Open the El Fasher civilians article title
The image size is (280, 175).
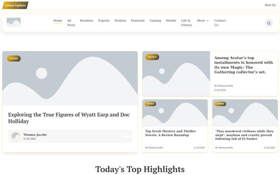(x=244, y=135)
